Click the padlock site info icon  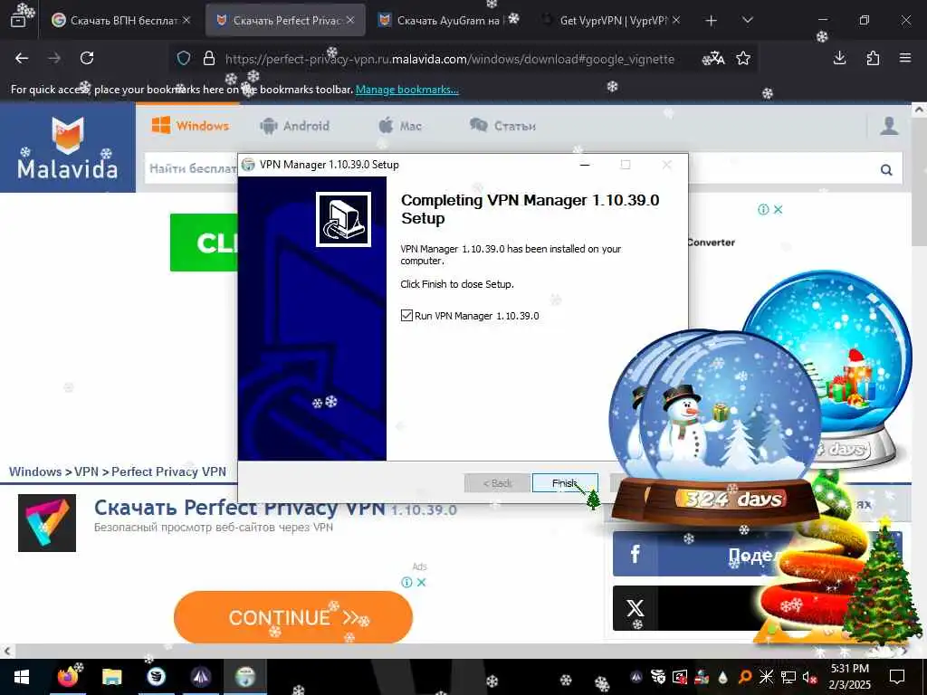[209, 58]
